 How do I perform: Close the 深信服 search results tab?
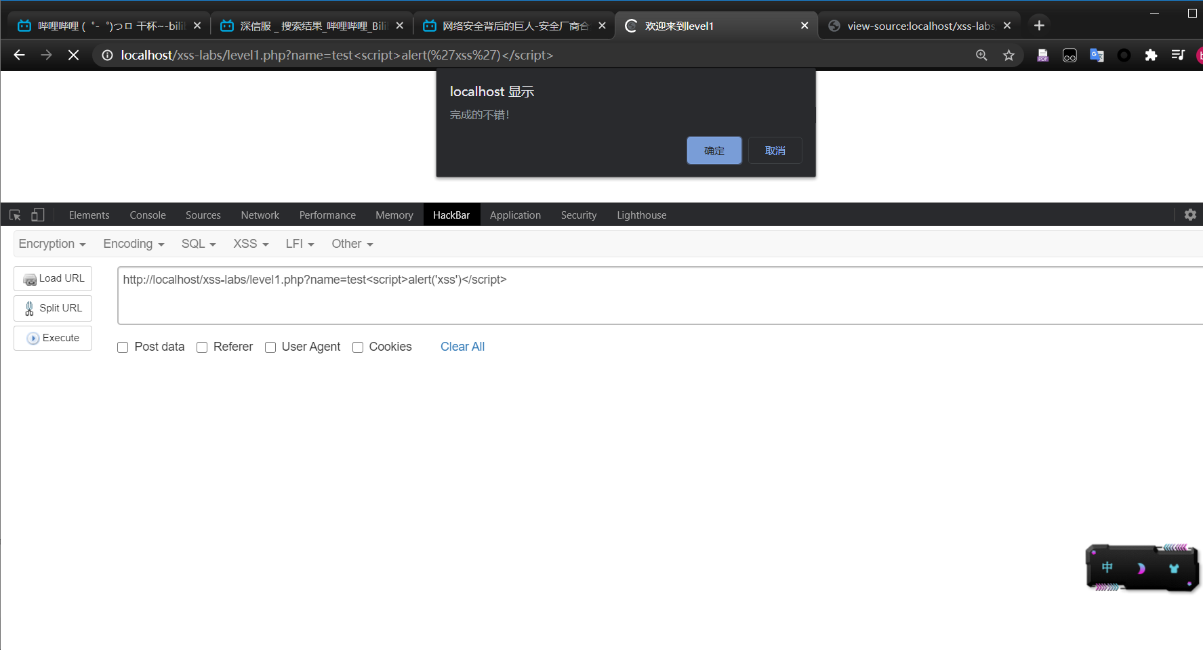(x=399, y=26)
